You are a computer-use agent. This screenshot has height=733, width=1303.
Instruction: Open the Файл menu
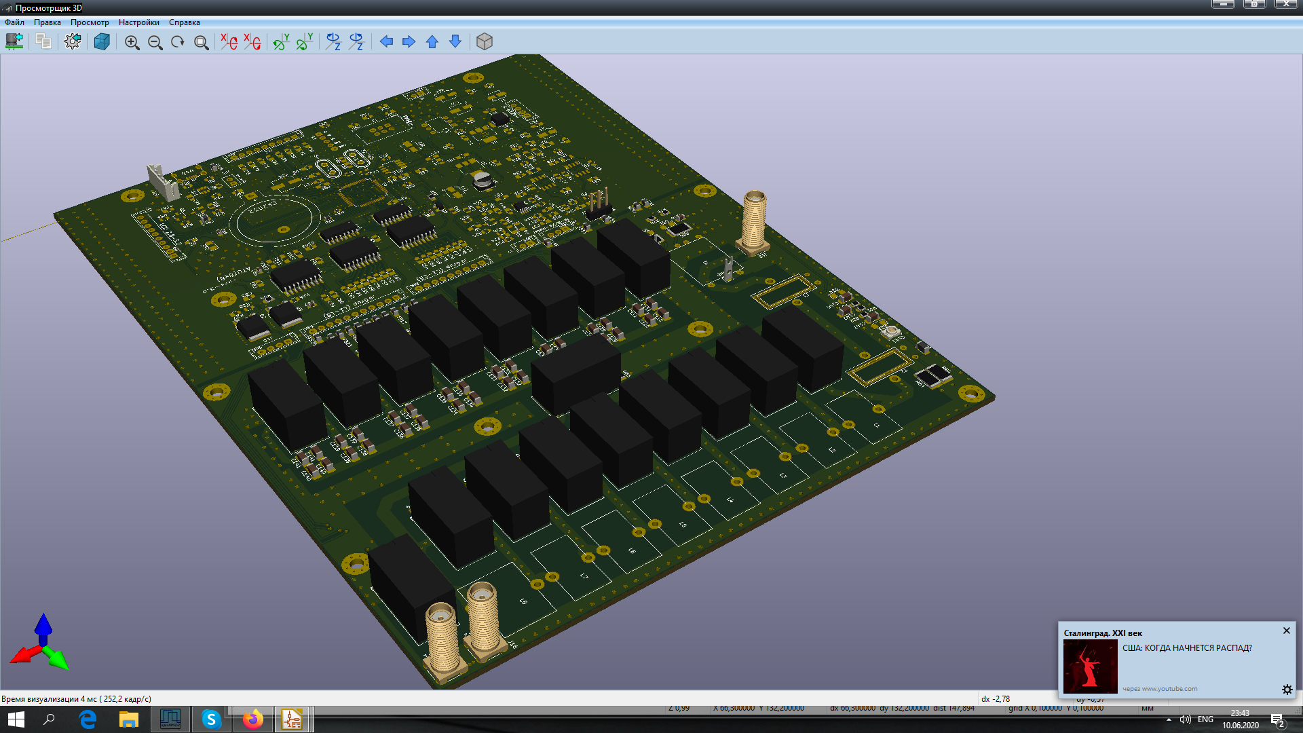coord(14,22)
